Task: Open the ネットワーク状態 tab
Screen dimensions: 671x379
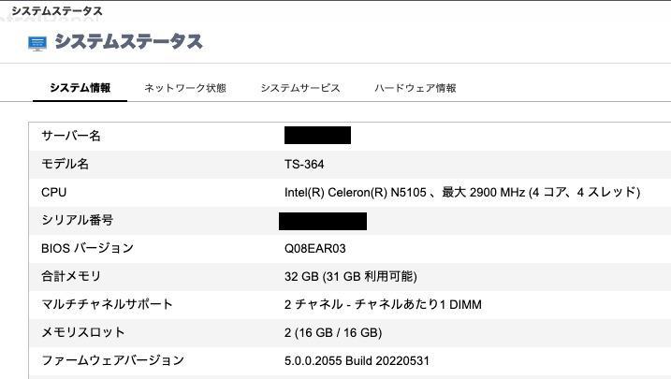Action: (x=185, y=88)
